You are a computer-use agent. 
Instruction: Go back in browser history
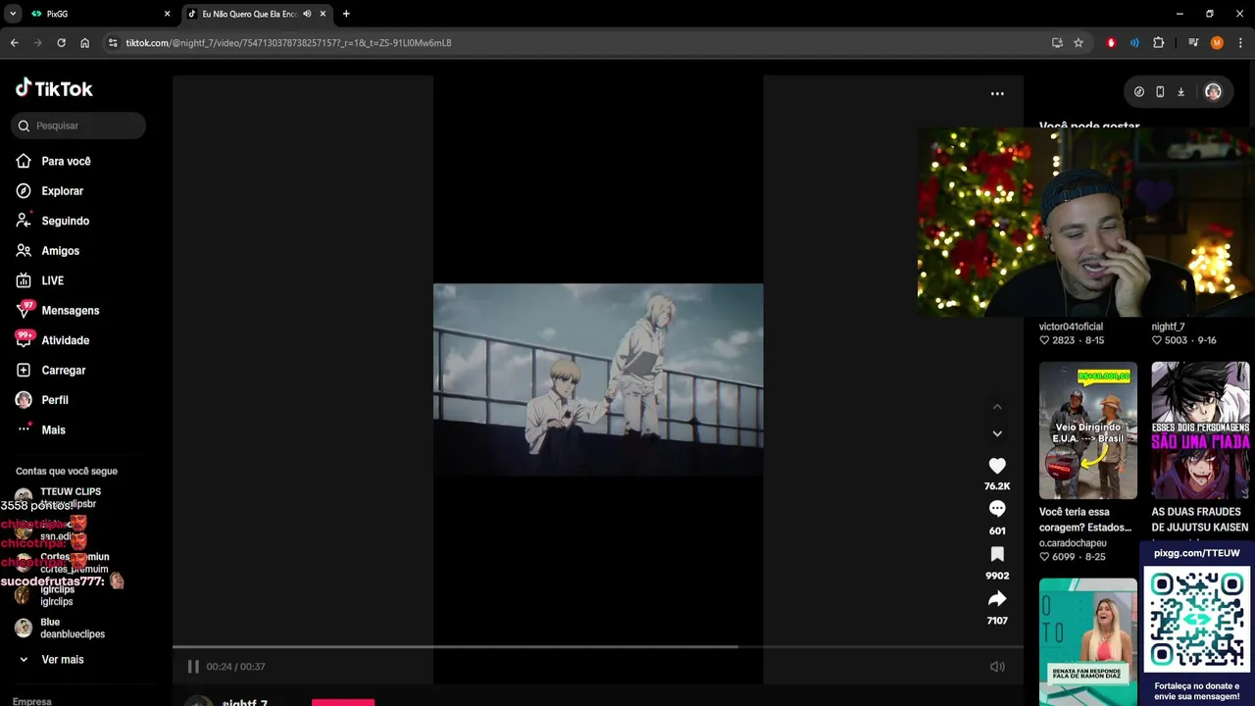14,43
